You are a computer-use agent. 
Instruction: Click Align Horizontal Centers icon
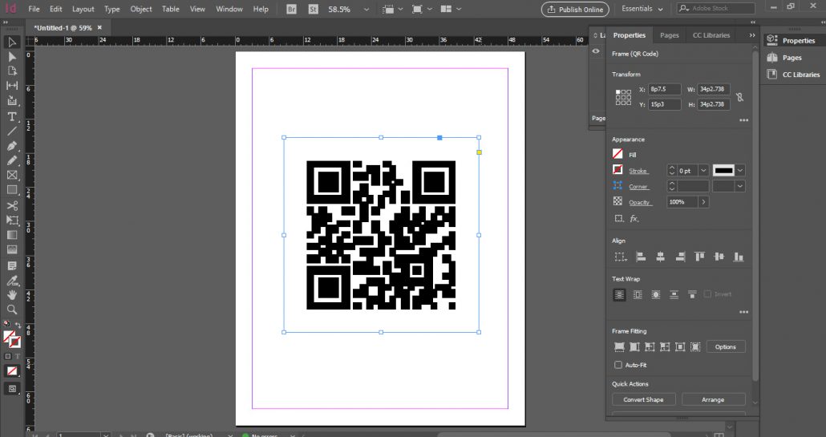pyautogui.click(x=660, y=257)
